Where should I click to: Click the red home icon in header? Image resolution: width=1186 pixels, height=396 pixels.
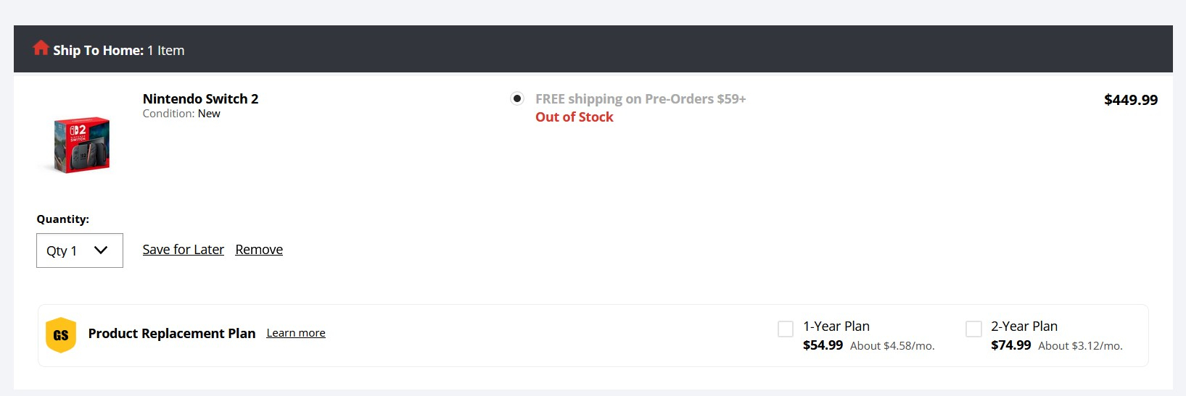point(41,48)
